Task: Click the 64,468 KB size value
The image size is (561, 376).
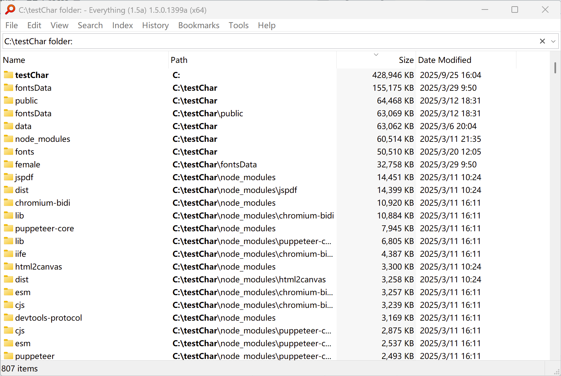Action: pos(395,101)
